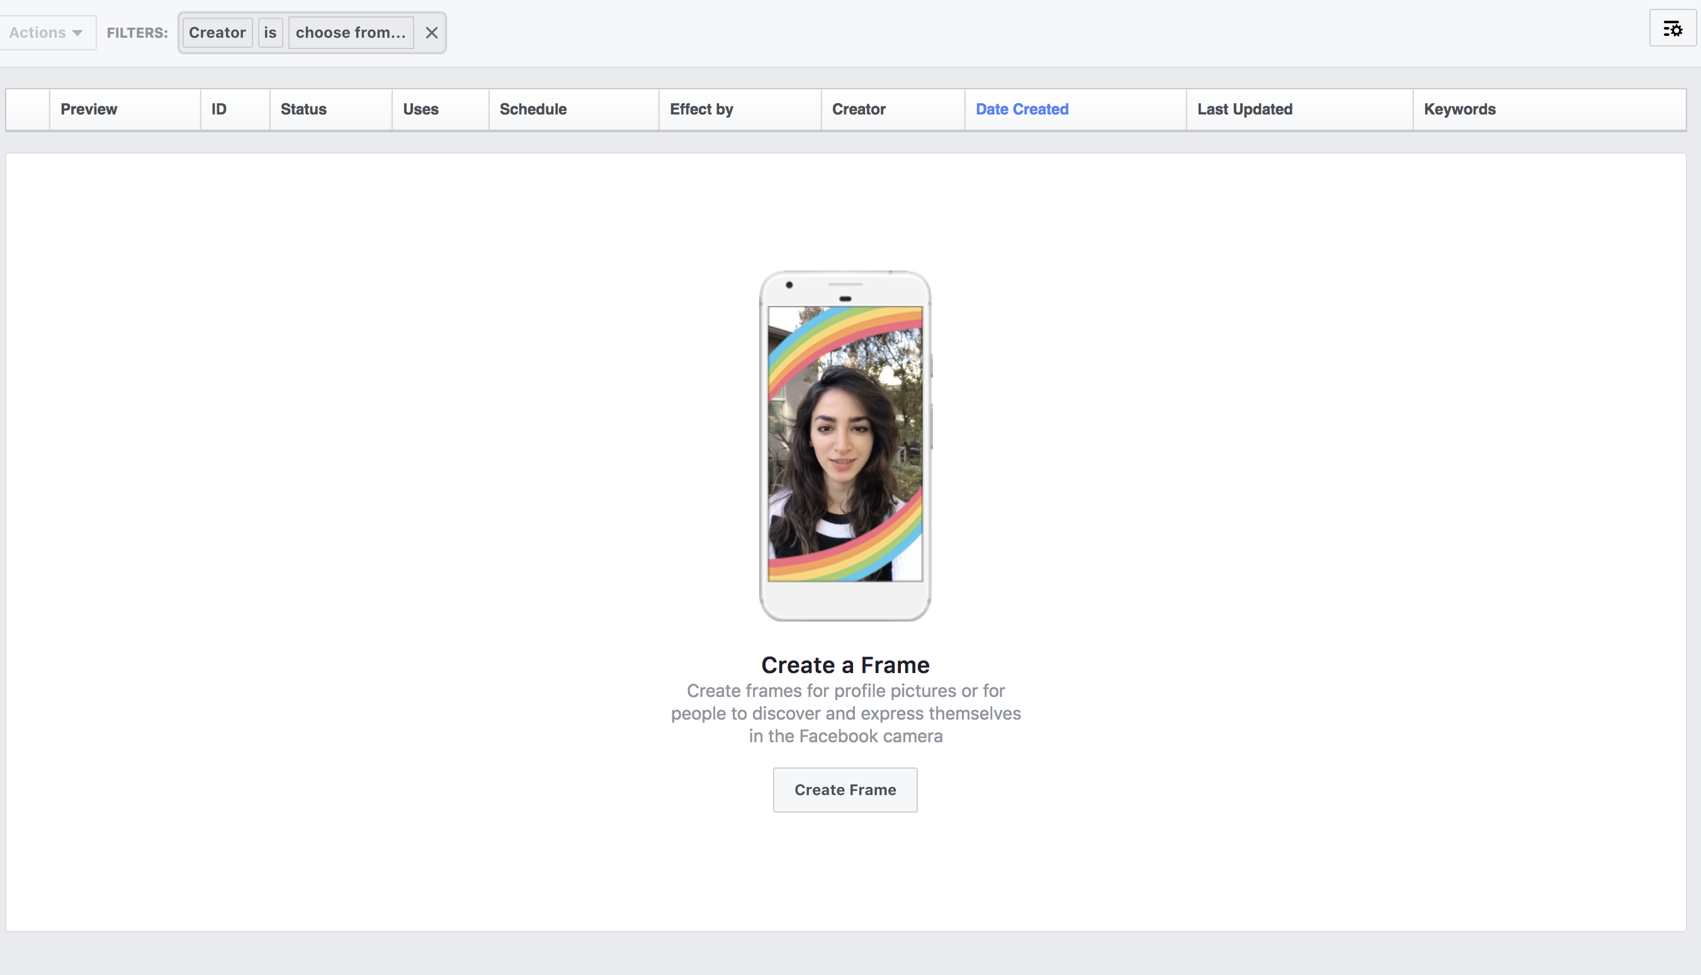
Task: Sort frames by Last Updated
Action: click(1244, 109)
